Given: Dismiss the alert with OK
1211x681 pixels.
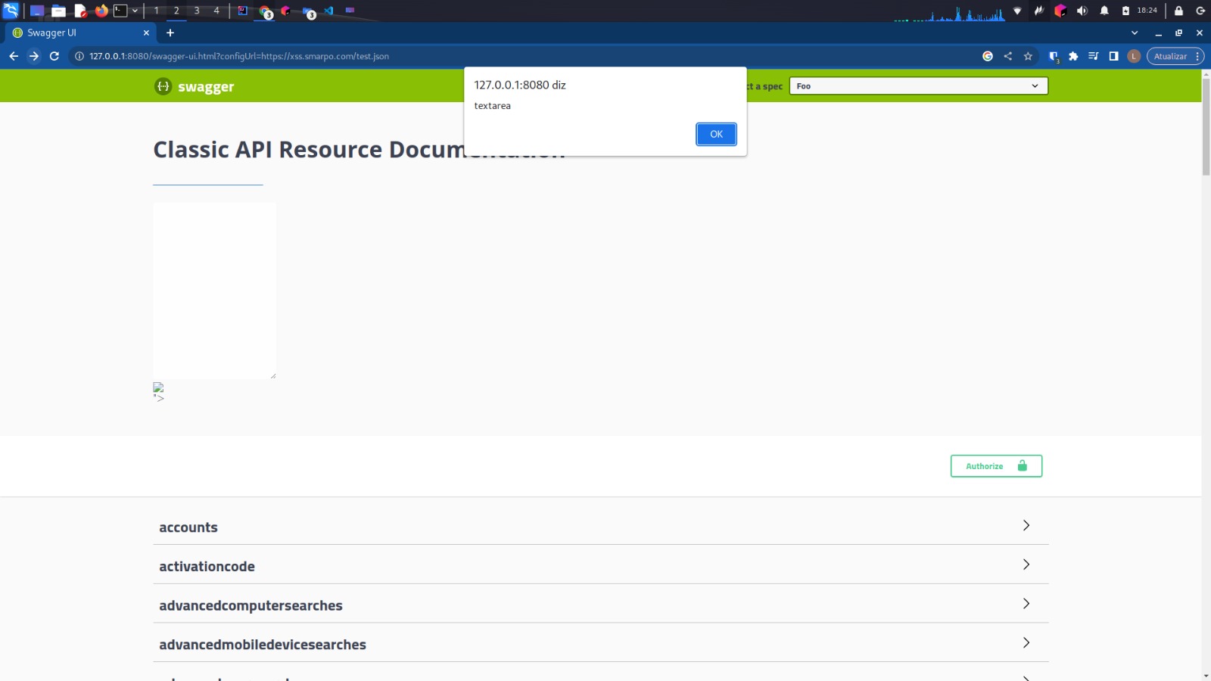Looking at the screenshot, I should coord(716,134).
